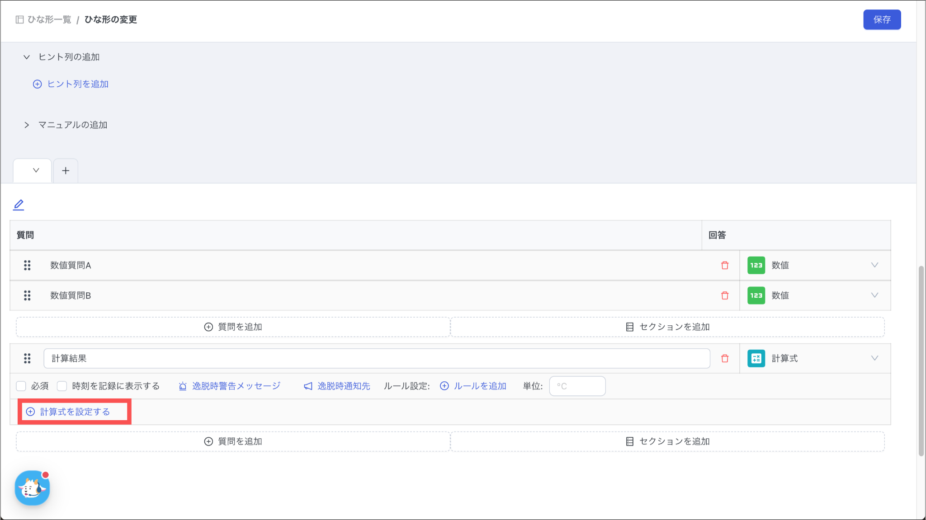Collapse the ヒント列の追加 section
Image resolution: width=926 pixels, height=520 pixels.
27,57
